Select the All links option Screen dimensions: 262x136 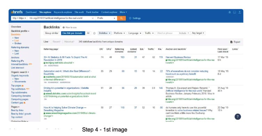coord(88,33)
